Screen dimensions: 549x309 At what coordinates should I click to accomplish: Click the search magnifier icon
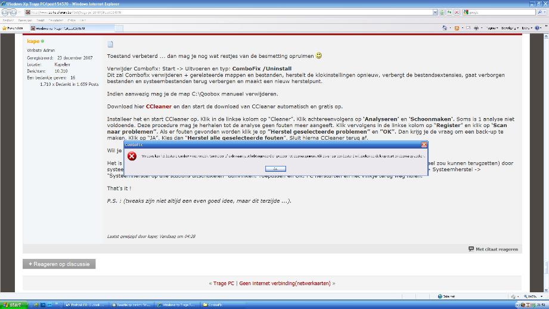coord(540,13)
